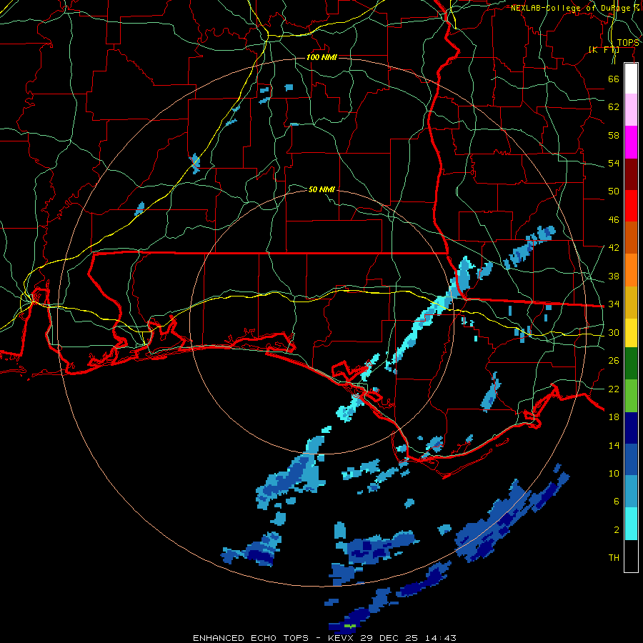Select the legend value 26

614,361
